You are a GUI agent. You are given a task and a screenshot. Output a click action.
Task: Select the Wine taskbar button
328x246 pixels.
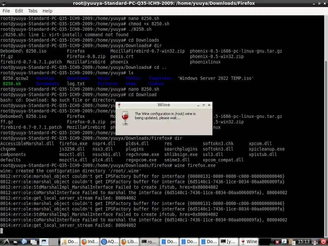[x=248, y=242]
